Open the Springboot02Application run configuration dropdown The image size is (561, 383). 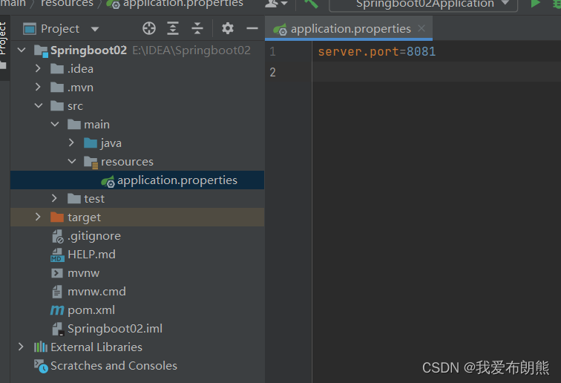click(423, 4)
